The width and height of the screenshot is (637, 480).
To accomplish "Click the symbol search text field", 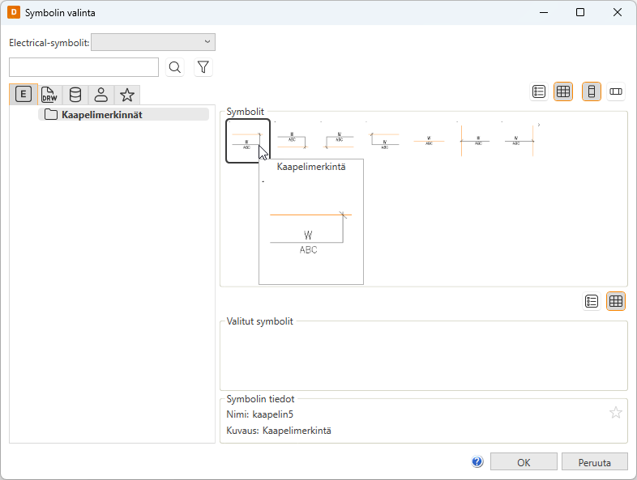I will coord(83,67).
